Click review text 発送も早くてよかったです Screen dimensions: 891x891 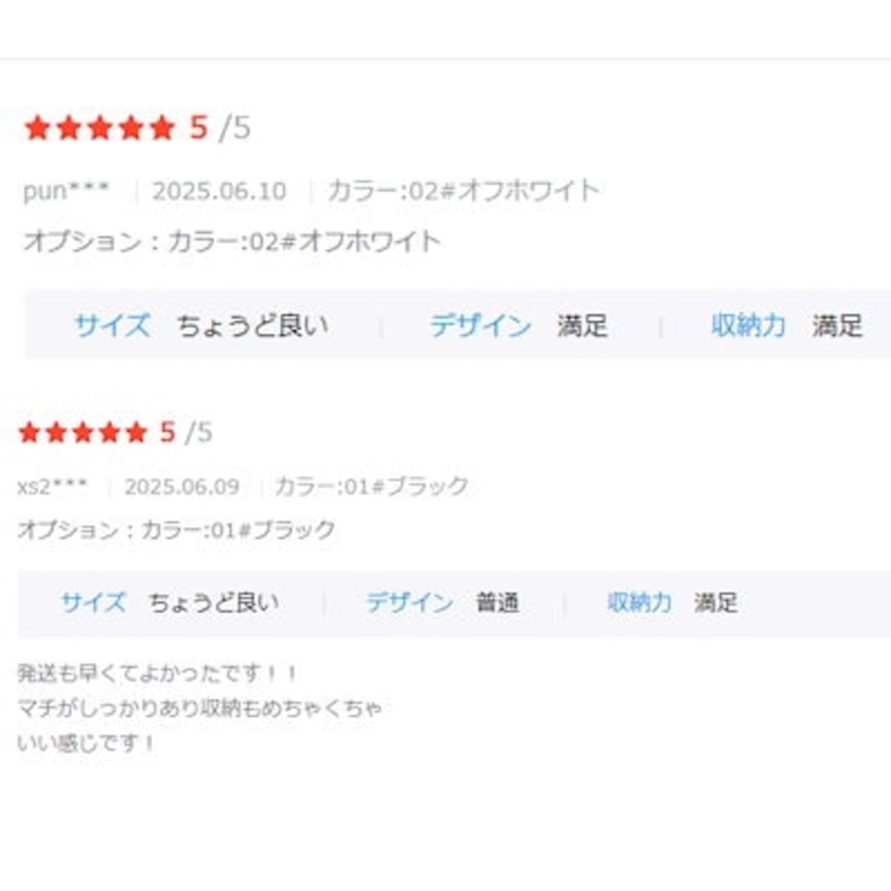[158, 674]
